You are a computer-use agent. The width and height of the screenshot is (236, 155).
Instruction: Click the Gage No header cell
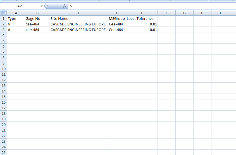coord(37,18)
